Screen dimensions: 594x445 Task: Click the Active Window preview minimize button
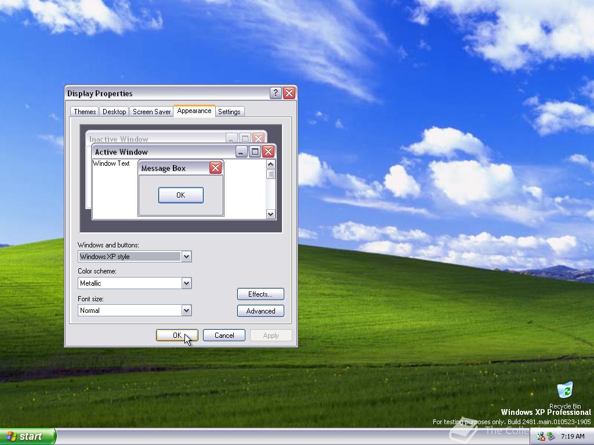(241, 152)
